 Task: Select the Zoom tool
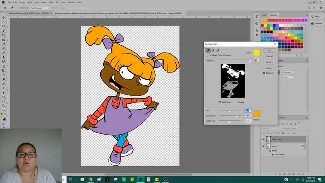click(4, 106)
